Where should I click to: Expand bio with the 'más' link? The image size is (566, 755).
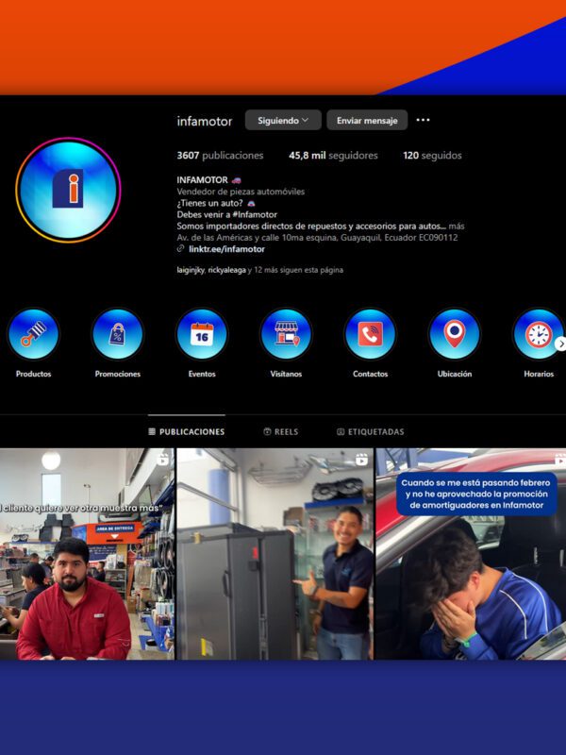pos(457,226)
